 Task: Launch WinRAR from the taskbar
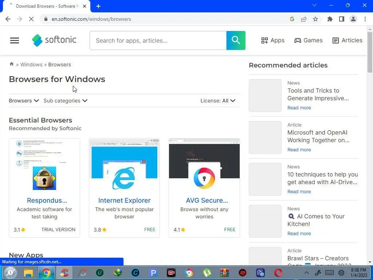(224, 273)
